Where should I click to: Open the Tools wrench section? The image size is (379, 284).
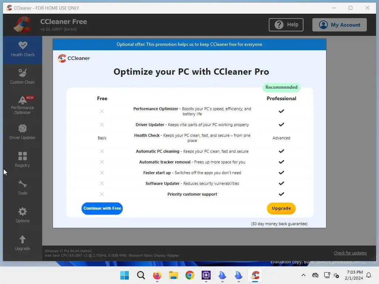(x=23, y=187)
